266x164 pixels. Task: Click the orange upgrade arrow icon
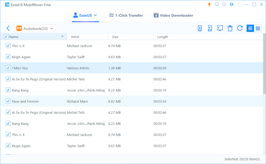209,5
